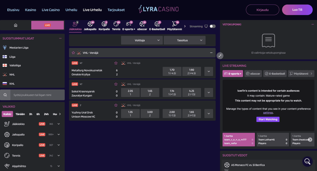The width and height of the screenshot is (317, 171).
Task: Toggle the Streaming switch
Action: (212, 26)
